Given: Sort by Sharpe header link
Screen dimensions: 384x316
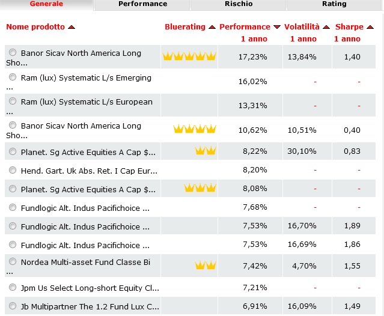Looking at the screenshot, I should (349, 26).
